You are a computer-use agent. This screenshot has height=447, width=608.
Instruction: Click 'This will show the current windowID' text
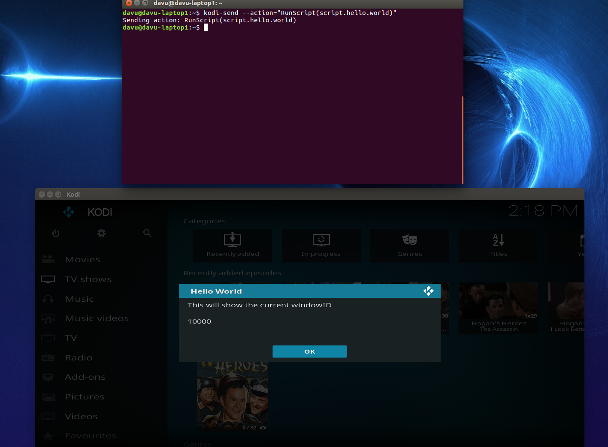(x=260, y=305)
